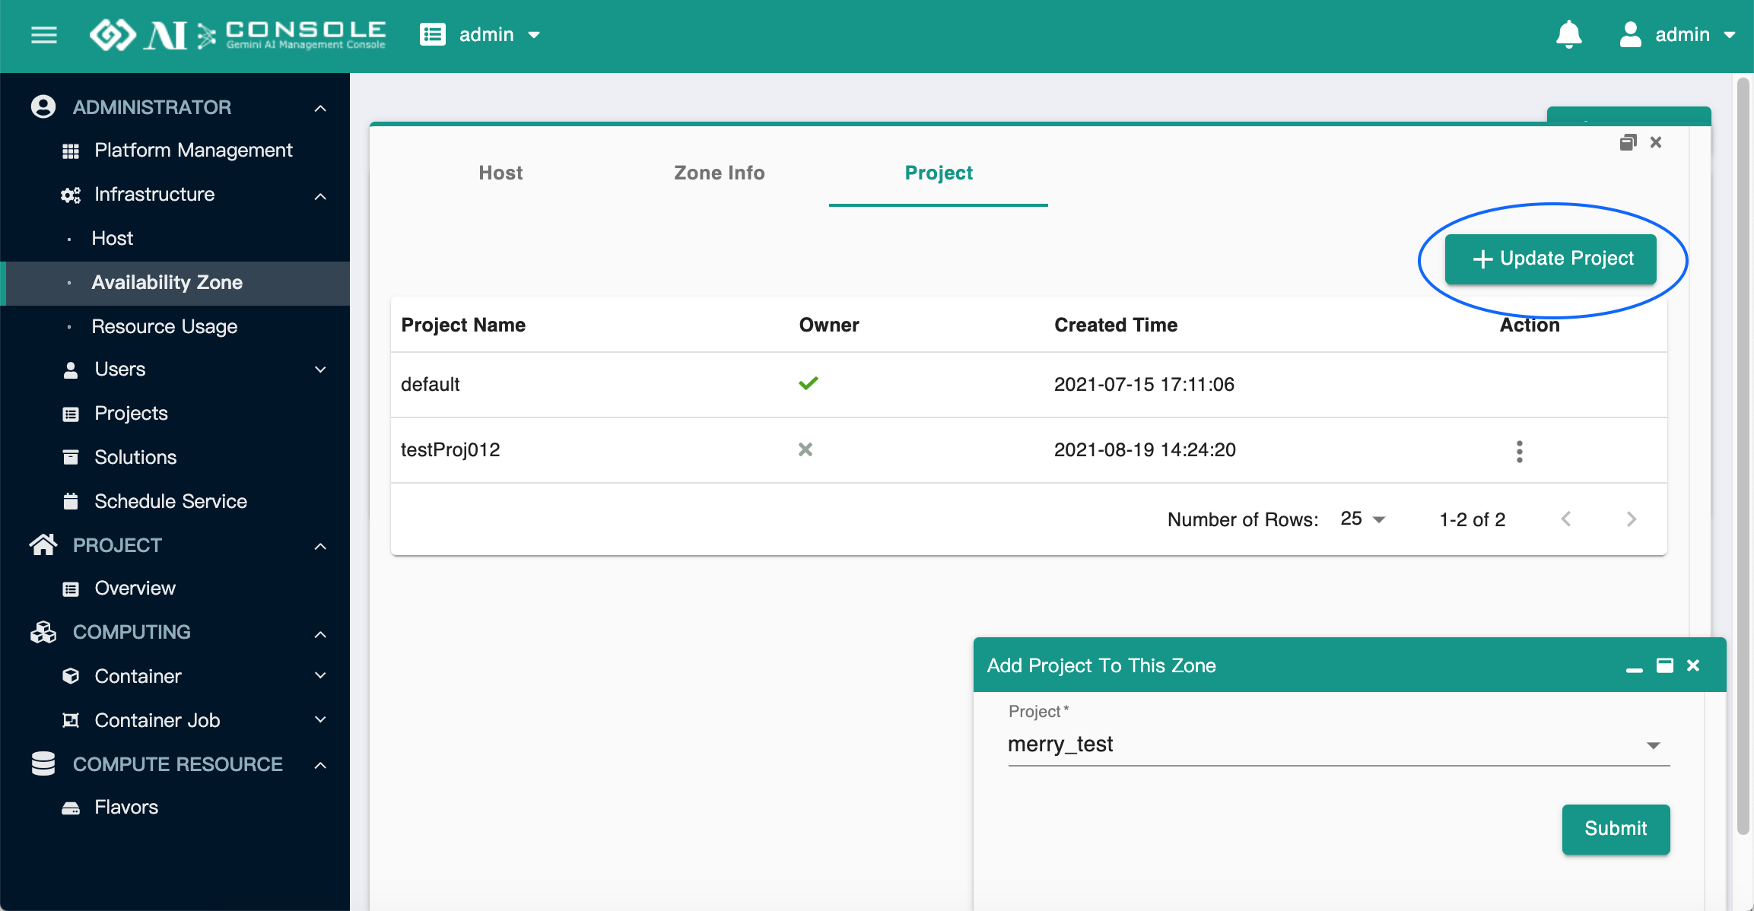Click the project list icon beside admin

(x=433, y=35)
